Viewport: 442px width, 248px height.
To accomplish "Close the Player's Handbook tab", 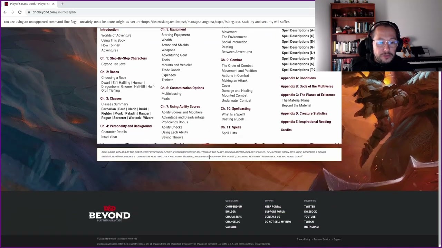I will [53, 4].
